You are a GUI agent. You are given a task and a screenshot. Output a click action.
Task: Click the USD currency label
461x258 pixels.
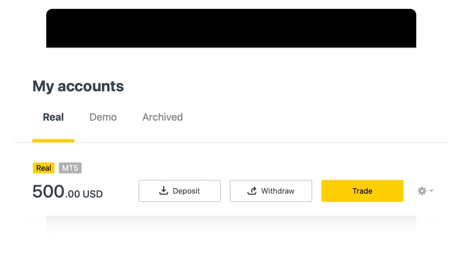(93, 194)
